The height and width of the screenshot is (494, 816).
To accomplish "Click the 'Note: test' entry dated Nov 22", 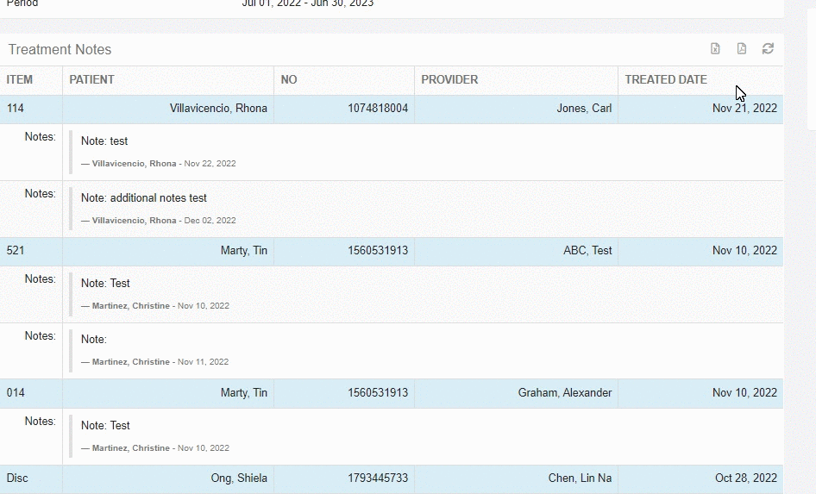I will (x=104, y=141).
